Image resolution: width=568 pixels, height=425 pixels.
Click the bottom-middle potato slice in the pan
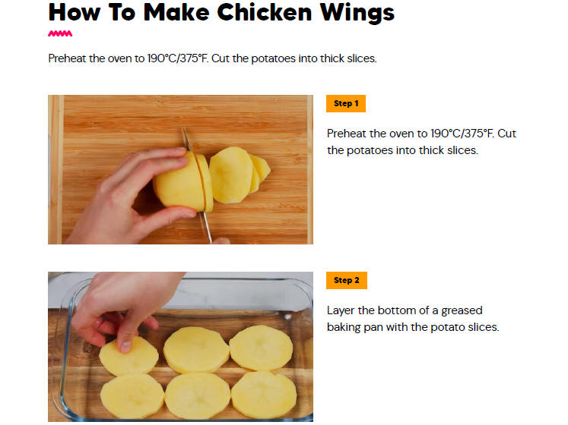(x=198, y=396)
